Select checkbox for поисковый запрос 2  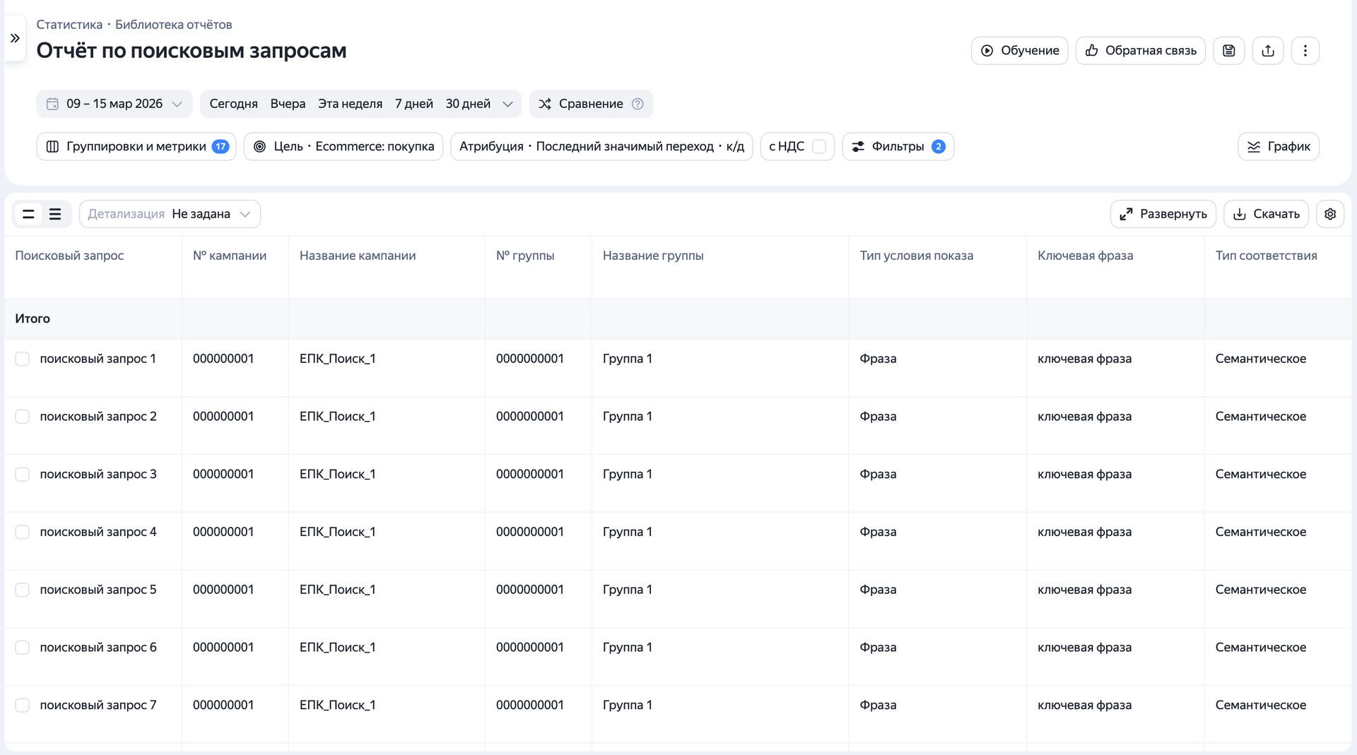pos(23,417)
